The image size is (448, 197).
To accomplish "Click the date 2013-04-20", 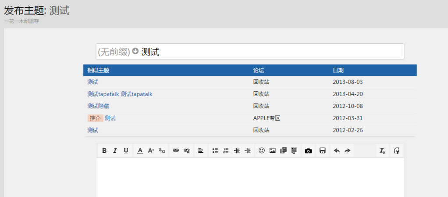I will [348, 94].
